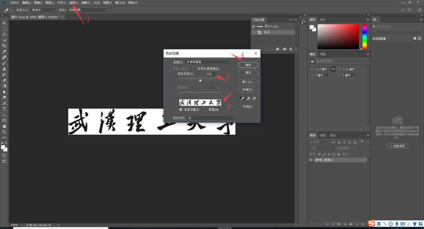Select the Zoom tool

point(4,132)
